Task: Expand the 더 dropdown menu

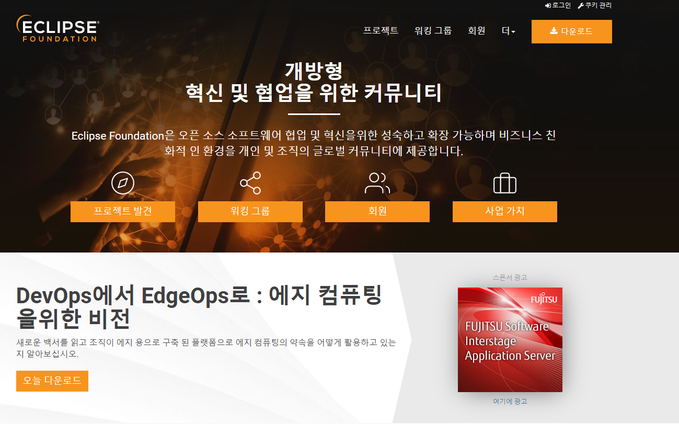Action: (509, 31)
